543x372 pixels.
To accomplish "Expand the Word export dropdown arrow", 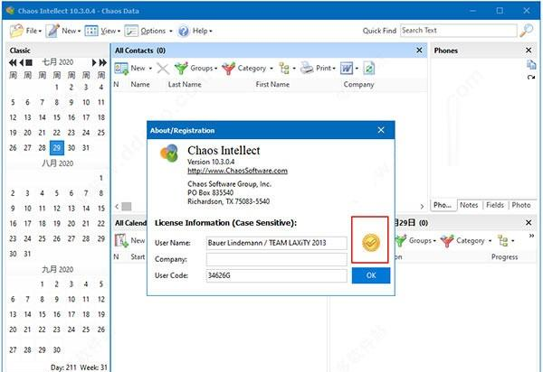I will [x=357, y=69].
